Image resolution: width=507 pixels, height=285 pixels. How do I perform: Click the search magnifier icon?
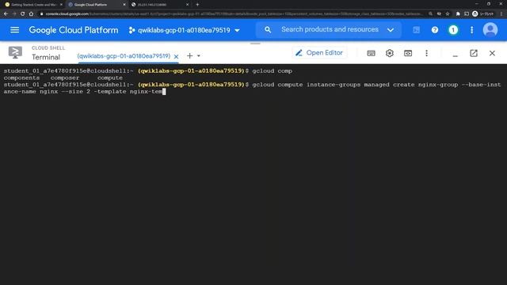coord(268,30)
